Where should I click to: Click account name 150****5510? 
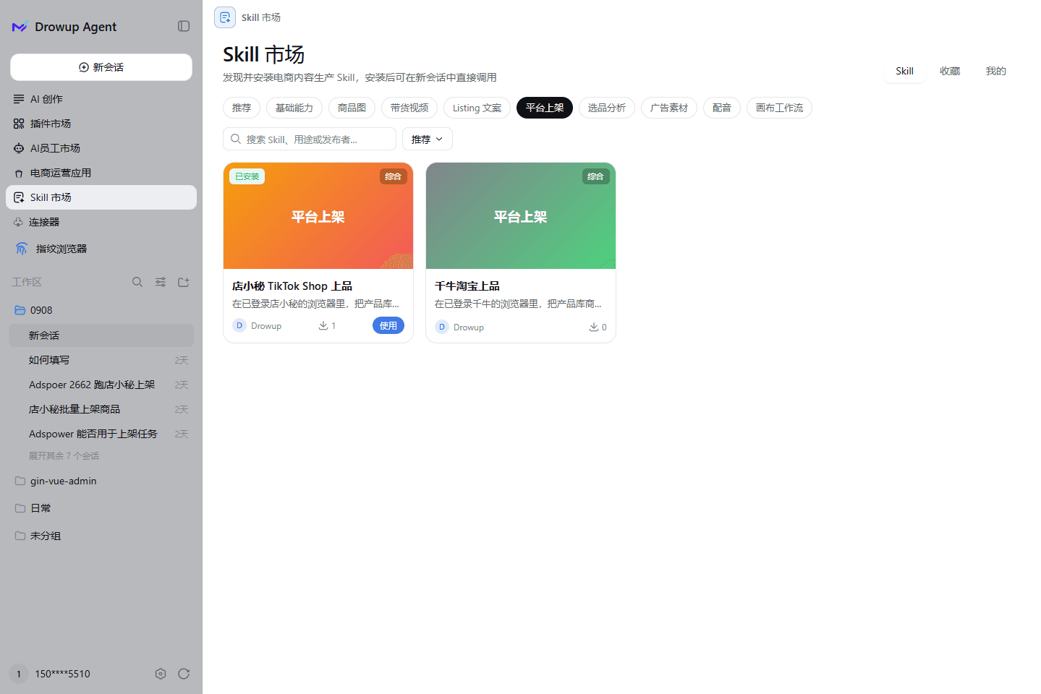(63, 674)
